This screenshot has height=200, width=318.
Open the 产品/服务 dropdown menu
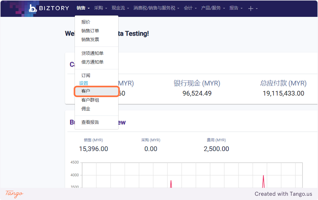click(213, 8)
